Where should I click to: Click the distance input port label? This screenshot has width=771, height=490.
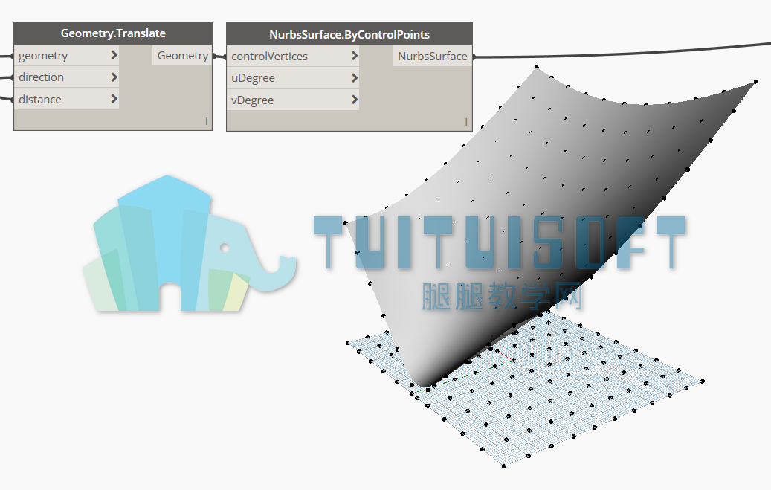tap(40, 100)
